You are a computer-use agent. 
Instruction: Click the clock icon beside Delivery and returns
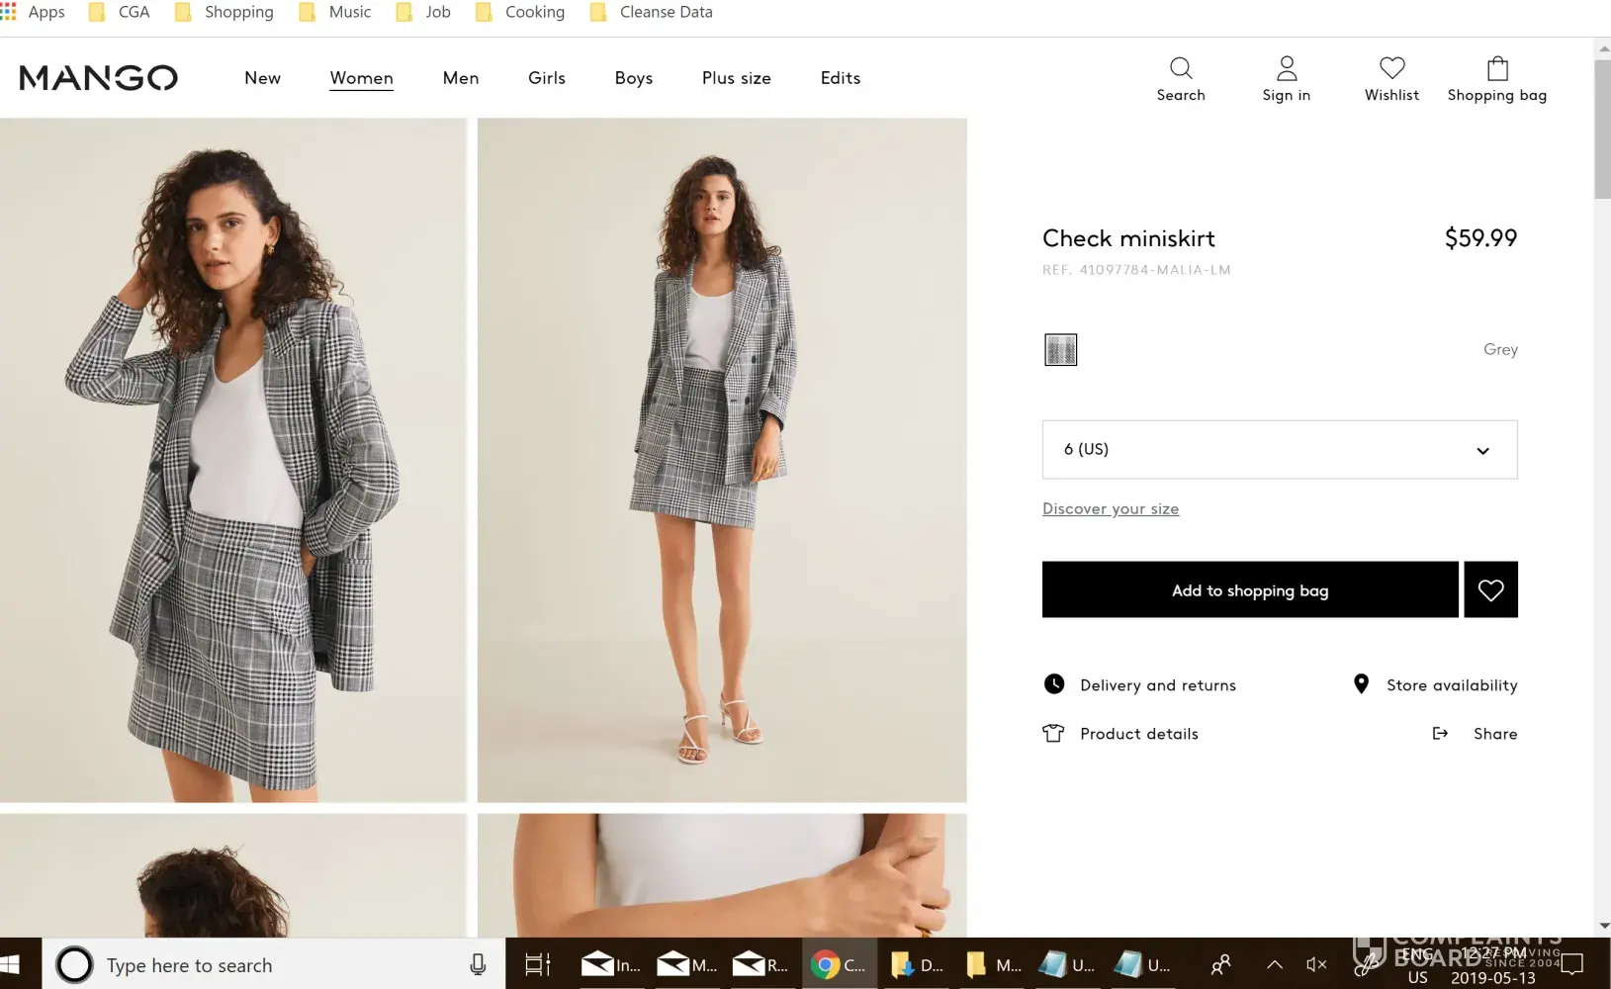click(1054, 684)
